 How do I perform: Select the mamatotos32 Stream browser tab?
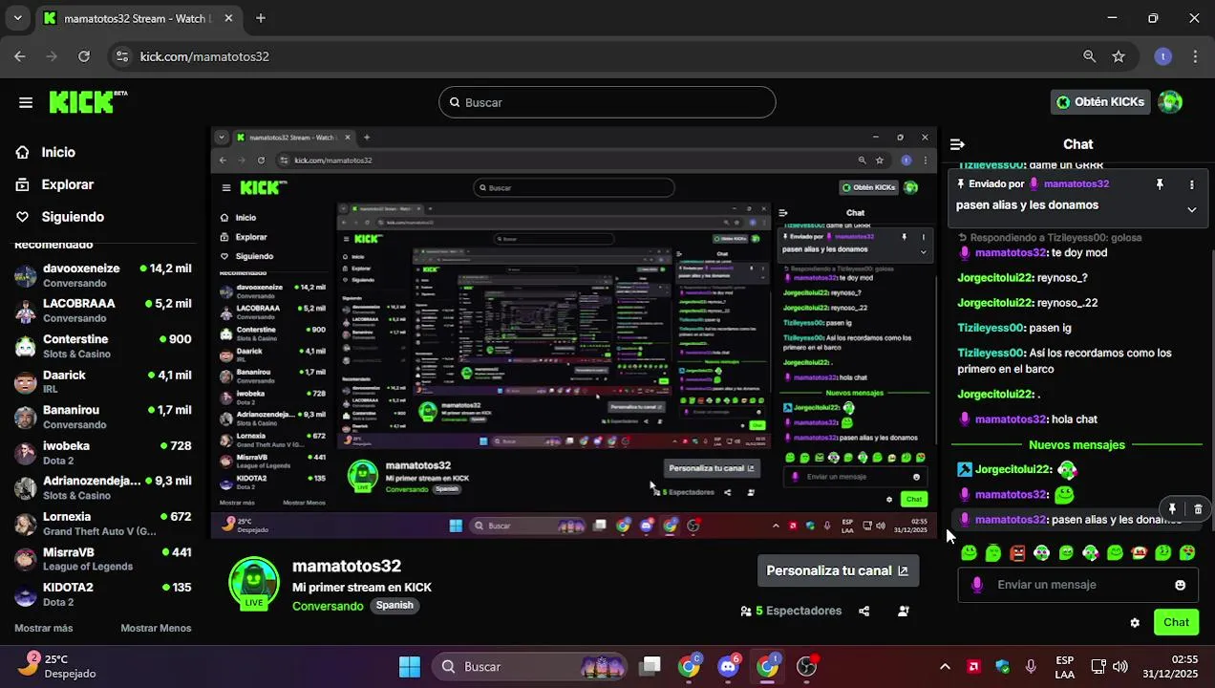point(138,18)
